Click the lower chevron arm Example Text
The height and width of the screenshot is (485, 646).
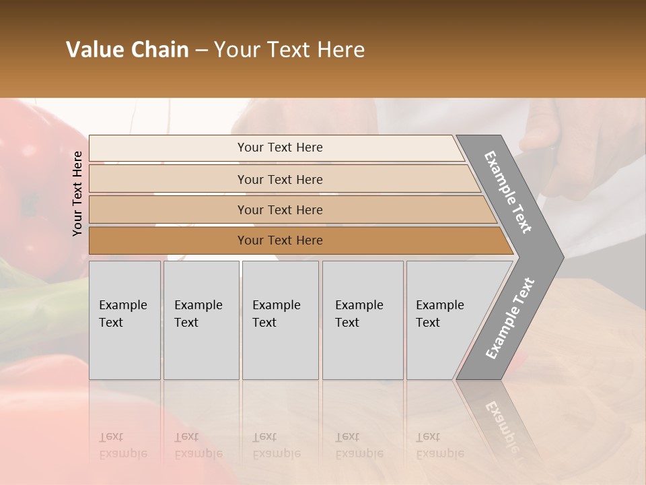tap(510, 318)
